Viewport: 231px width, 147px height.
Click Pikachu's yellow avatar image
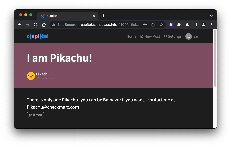pyautogui.click(x=31, y=76)
